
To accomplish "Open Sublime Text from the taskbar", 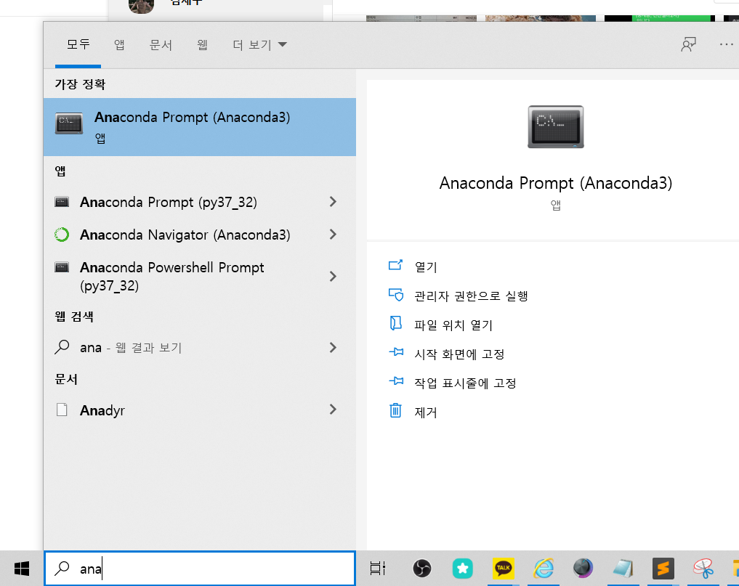I will coord(663,569).
